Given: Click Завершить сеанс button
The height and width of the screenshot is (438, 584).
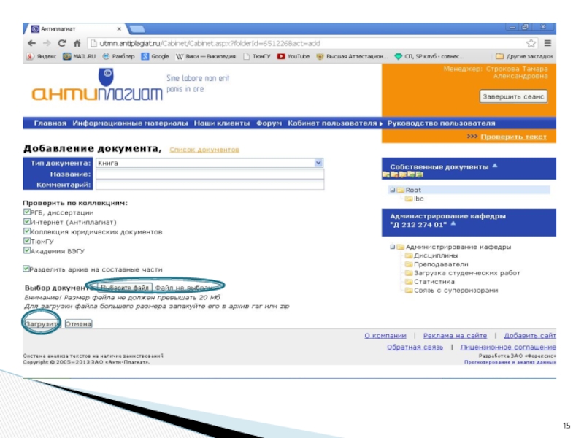Looking at the screenshot, I should click(x=513, y=96).
